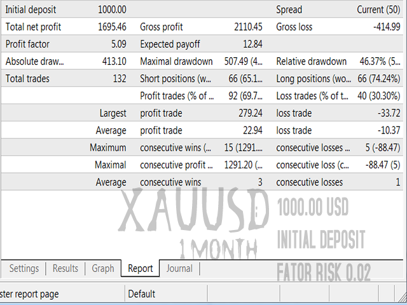Select the Spread Current (50) cell
This screenshot has height=305, width=407.
378,10
